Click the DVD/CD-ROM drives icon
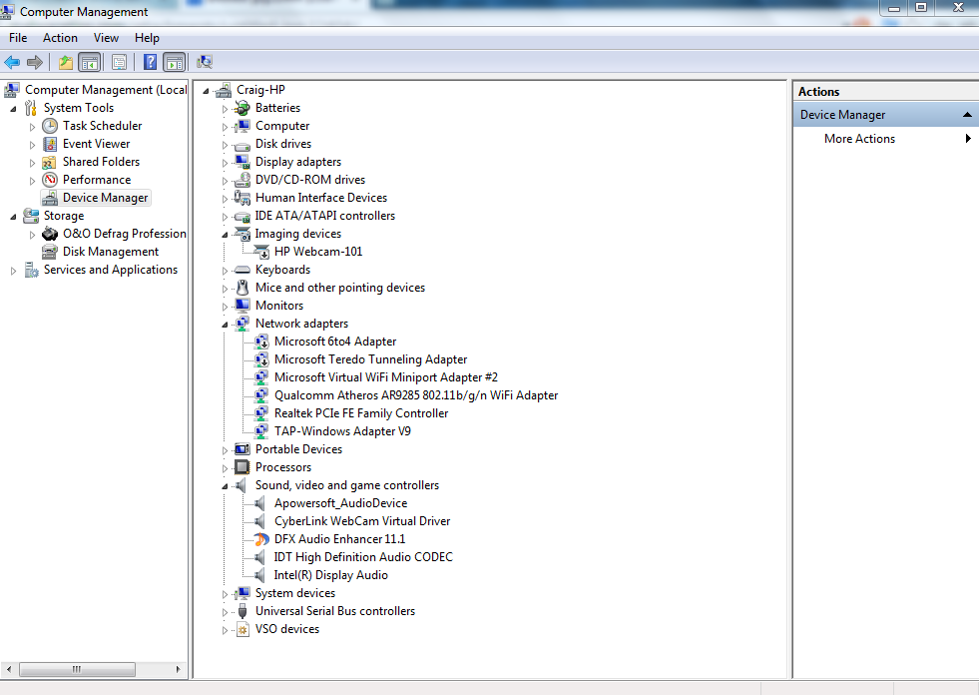The image size is (979, 695). coord(243,180)
